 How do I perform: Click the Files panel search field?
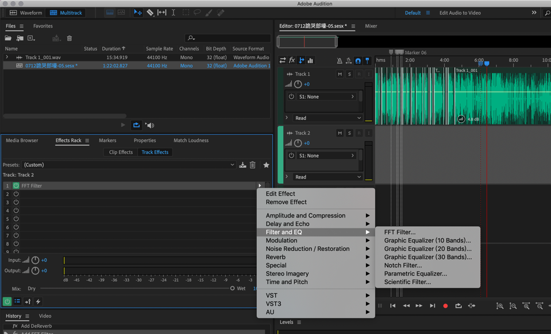(x=228, y=38)
